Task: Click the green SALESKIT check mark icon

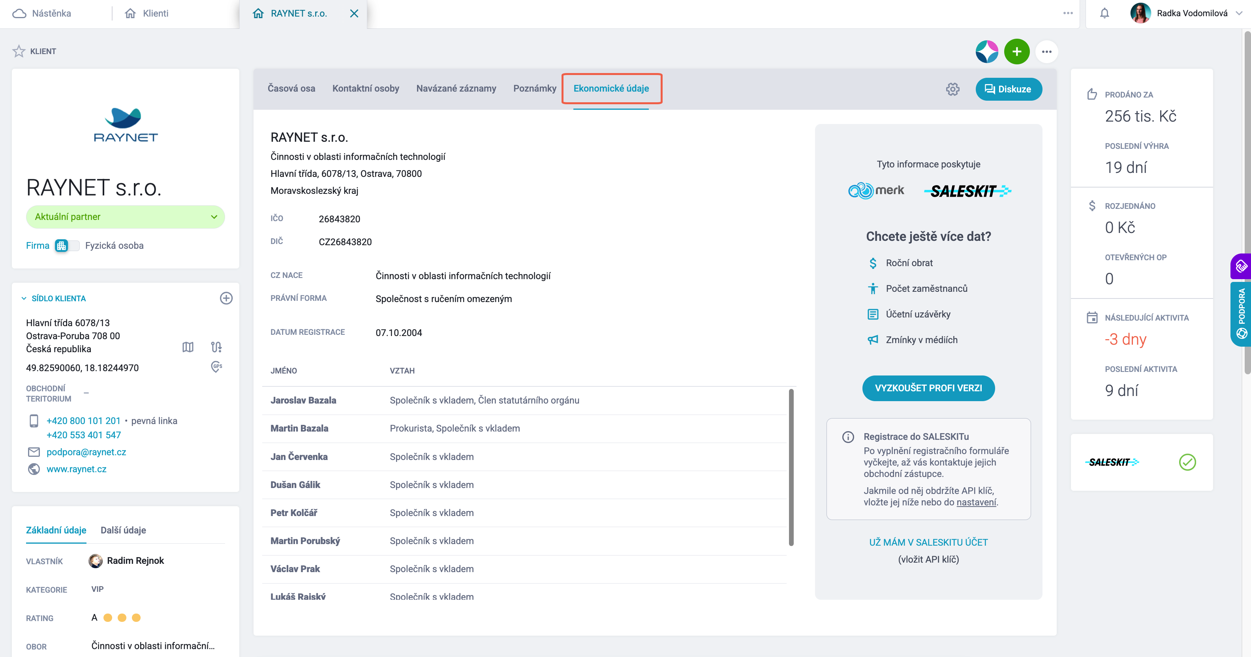Action: [1187, 462]
